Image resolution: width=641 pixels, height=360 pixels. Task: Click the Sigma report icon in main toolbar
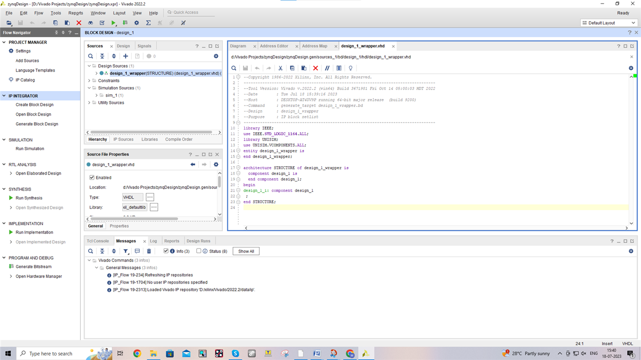[148, 23]
